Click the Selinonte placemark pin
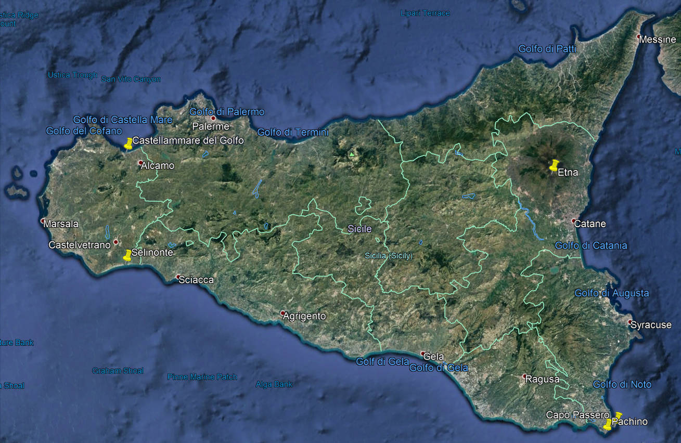681x443 pixels. pos(126,255)
